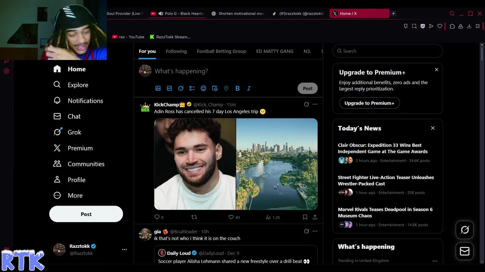Open the raz - YouTube bookmark
The width and height of the screenshot is (485, 272).
click(128, 37)
